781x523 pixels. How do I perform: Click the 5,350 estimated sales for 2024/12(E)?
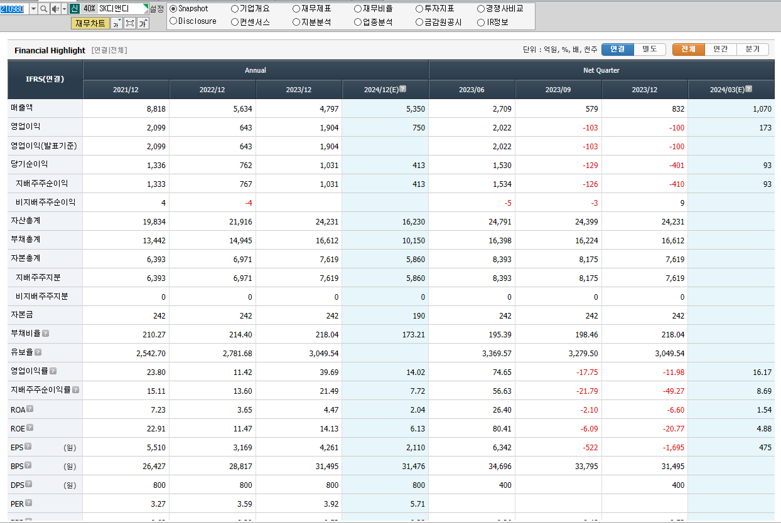[416, 109]
